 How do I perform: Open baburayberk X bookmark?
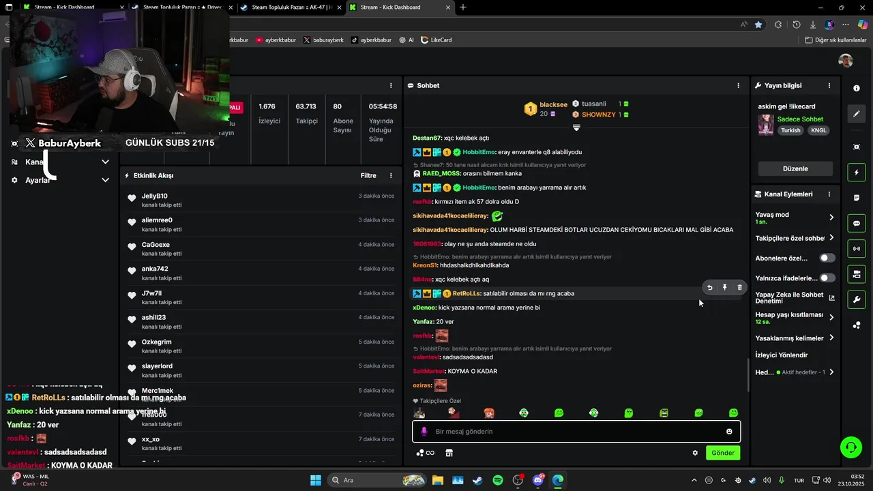click(324, 40)
